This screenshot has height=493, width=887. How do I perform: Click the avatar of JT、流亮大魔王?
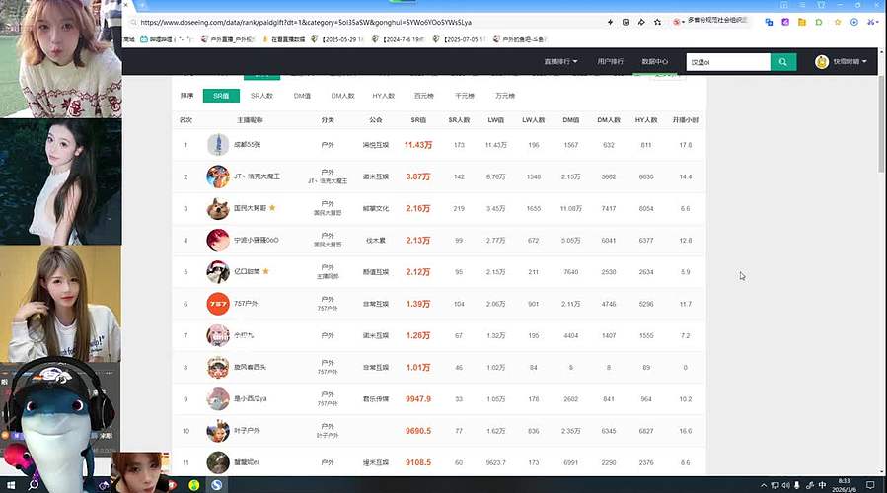click(218, 176)
